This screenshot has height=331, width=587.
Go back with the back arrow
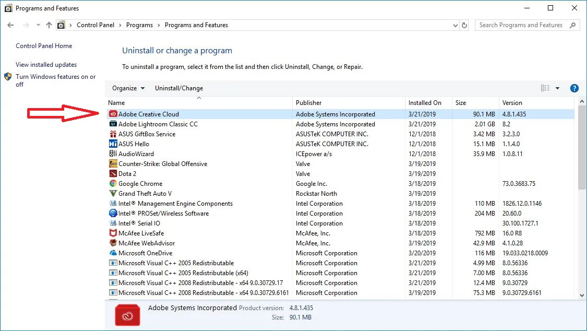point(10,25)
